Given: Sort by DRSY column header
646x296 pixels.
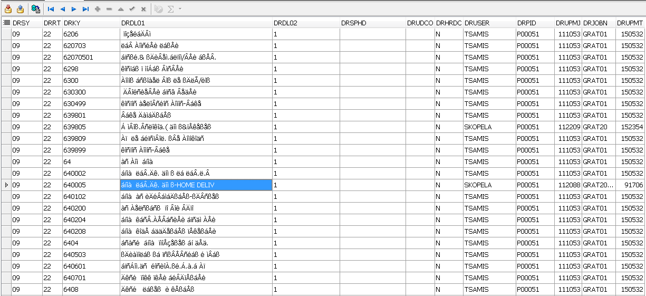Looking at the screenshot, I should click(27, 23).
